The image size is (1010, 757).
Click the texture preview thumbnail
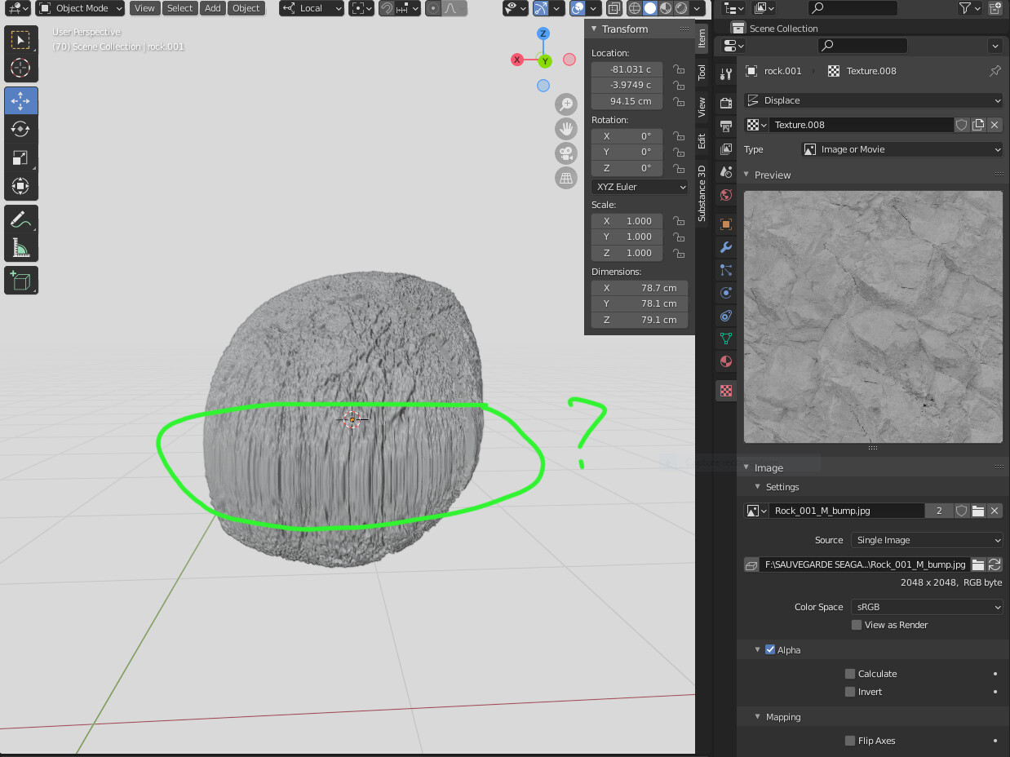click(x=872, y=317)
